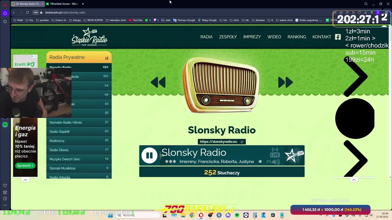
Task: Select Radio Arkadia from the list
Action: (x=79, y=176)
